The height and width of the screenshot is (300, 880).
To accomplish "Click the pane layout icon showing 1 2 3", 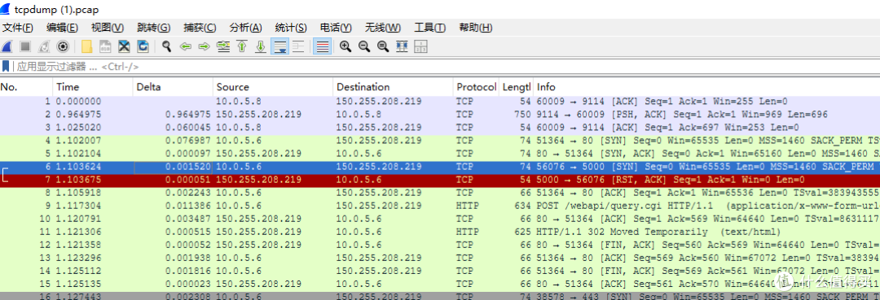I will coord(420,47).
